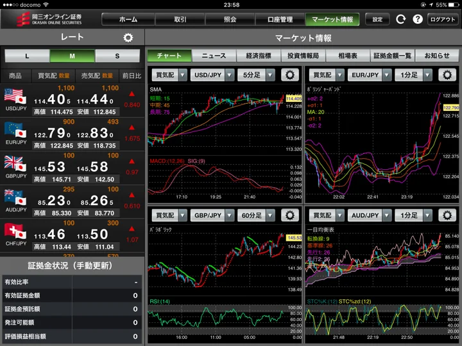Select the M rate size option
Image resolution: width=462 pixels, height=346 pixels.
pos(72,56)
